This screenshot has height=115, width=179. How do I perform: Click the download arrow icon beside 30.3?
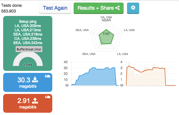pyautogui.click(x=35, y=80)
